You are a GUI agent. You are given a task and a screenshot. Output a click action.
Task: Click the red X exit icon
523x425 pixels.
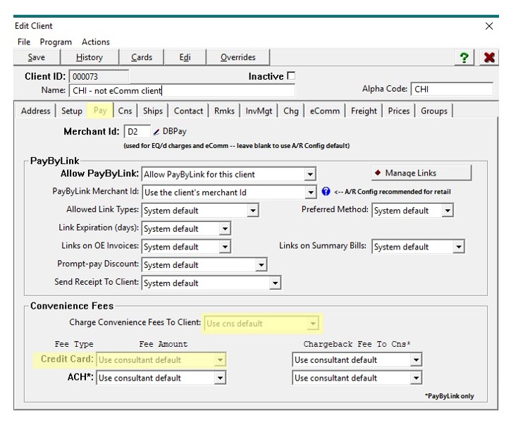pyautogui.click(x=489, y=57)
